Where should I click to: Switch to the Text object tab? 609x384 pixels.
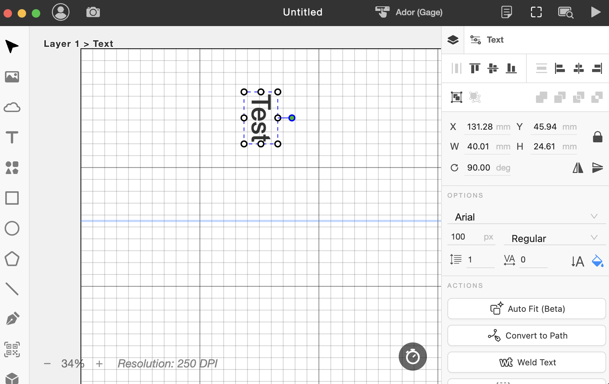487,40
